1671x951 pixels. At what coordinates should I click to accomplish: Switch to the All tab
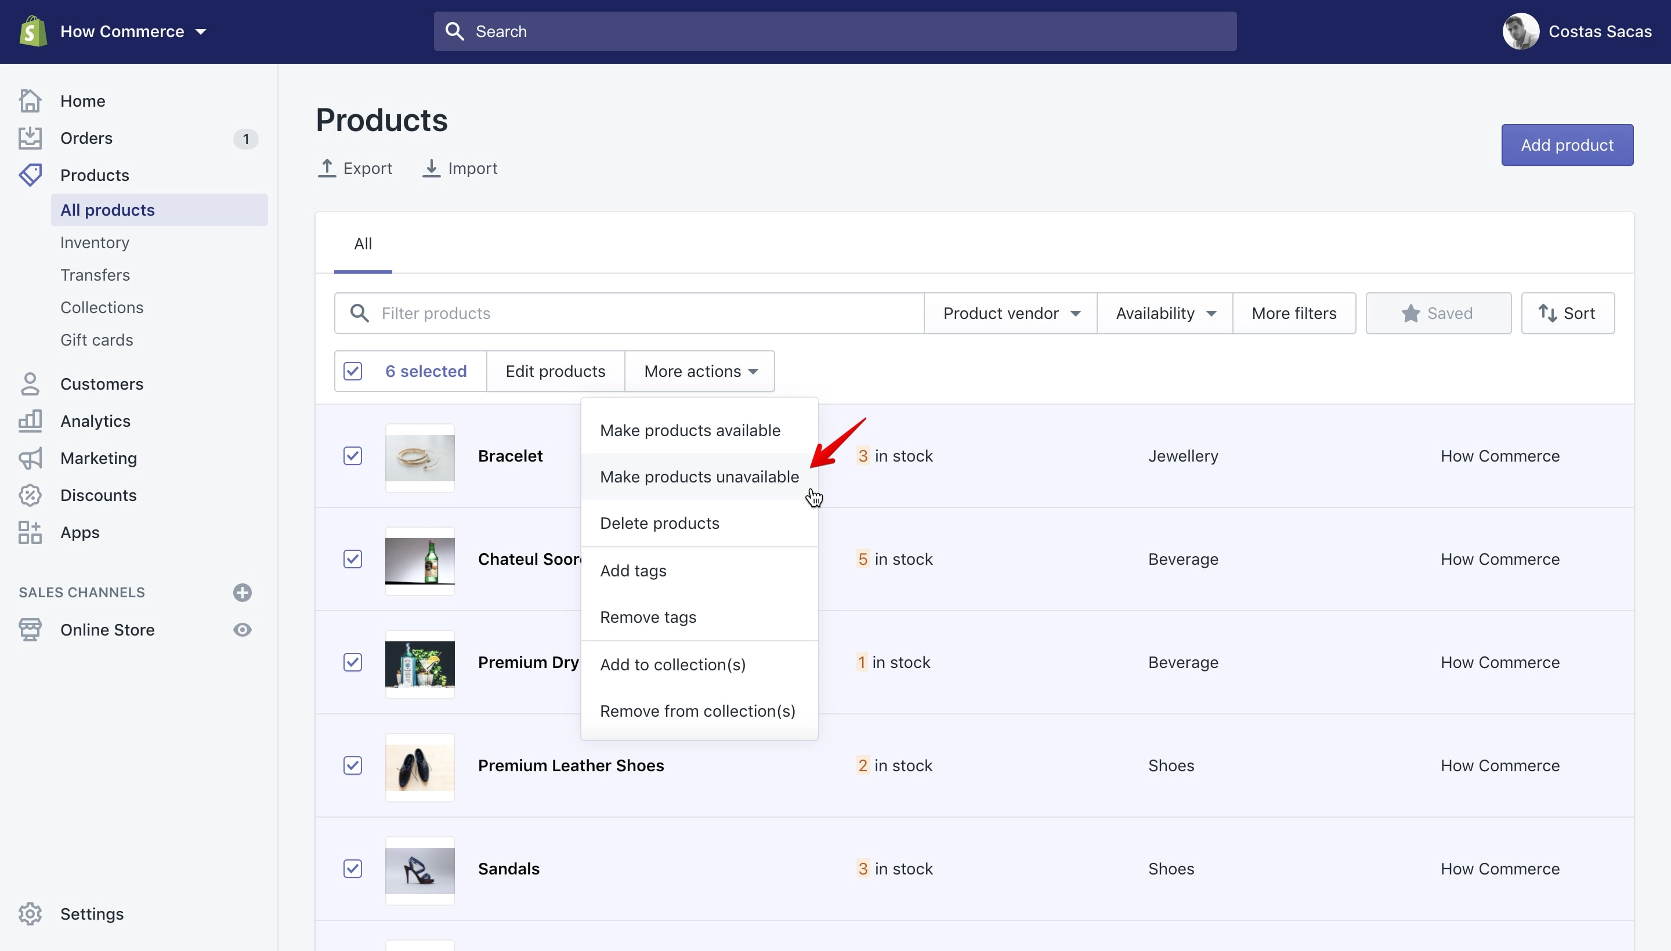pos(363,244)
